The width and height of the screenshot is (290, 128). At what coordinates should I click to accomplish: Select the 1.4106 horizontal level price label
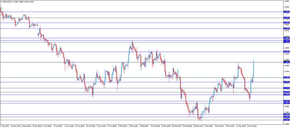tap(287, 95)
